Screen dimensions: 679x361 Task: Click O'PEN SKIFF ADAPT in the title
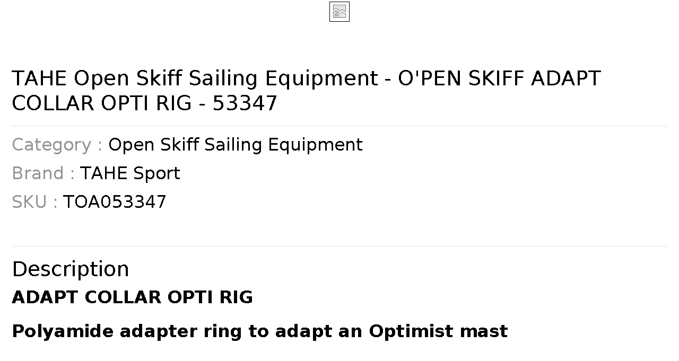tap(499, 78)
